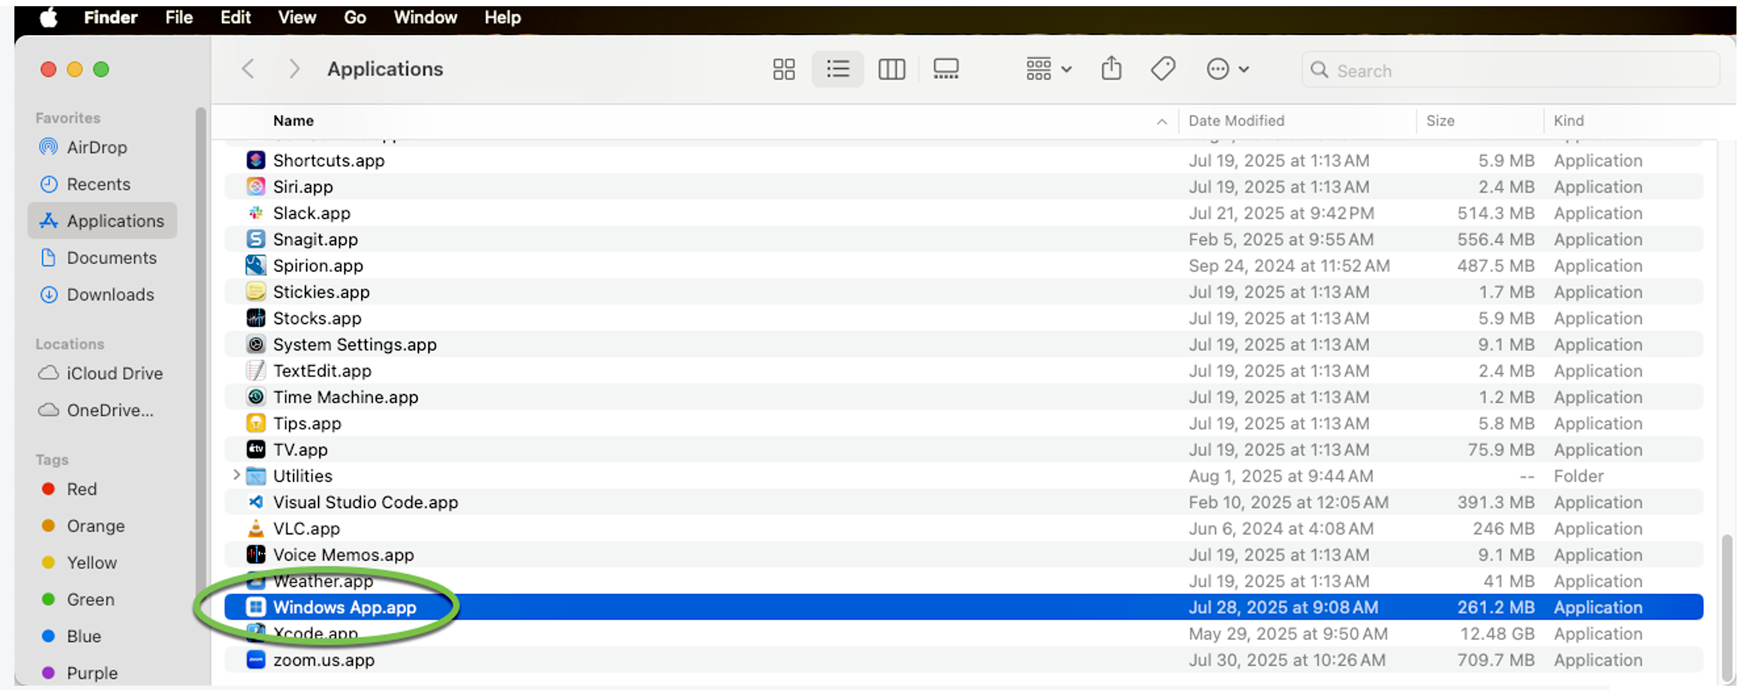Viewport: 1756px width, 690px height.
Task: Switch to list view
Action: tap(837, 69)
